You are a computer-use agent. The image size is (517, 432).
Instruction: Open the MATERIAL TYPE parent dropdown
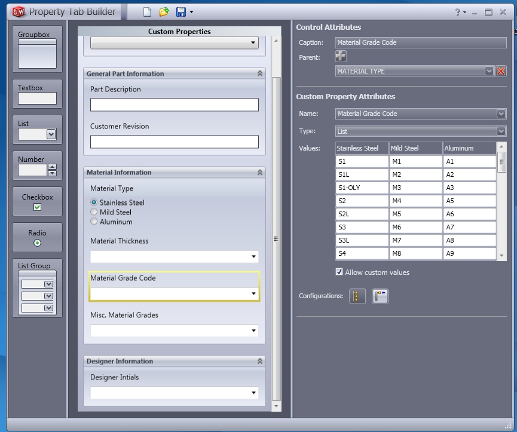point(489,71)
